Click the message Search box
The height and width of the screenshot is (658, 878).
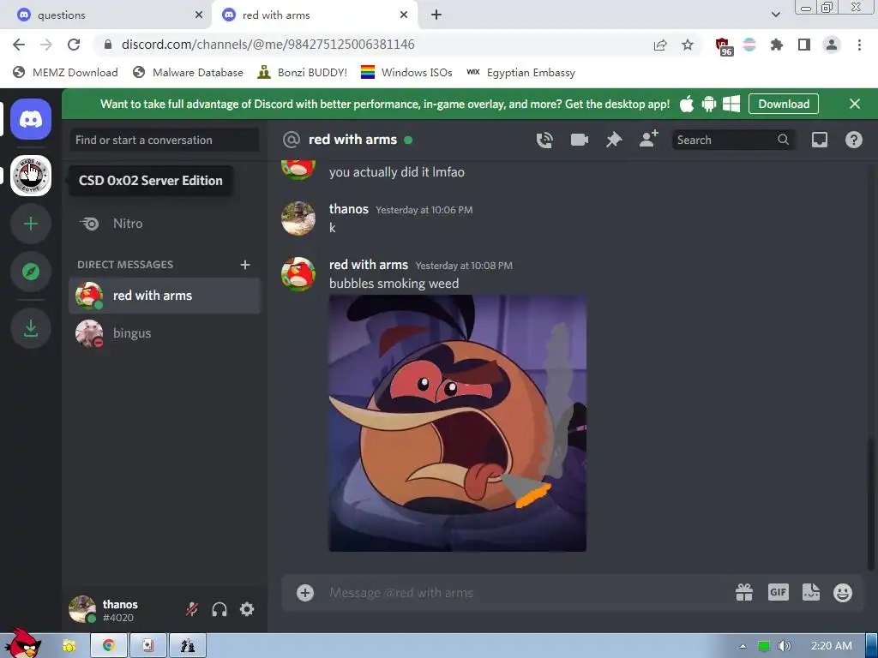[732, 140]
